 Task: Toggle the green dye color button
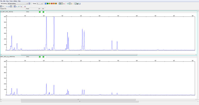[x=48, y=4]
